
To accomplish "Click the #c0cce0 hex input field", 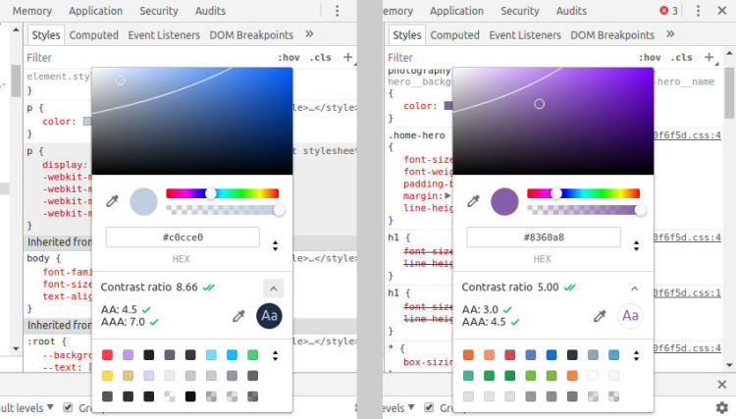I will pyautogui.click(x=183, y=237).
